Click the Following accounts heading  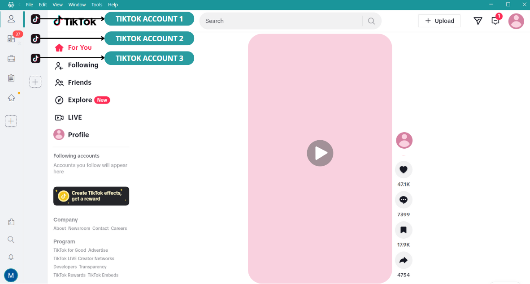pos(76,156)
